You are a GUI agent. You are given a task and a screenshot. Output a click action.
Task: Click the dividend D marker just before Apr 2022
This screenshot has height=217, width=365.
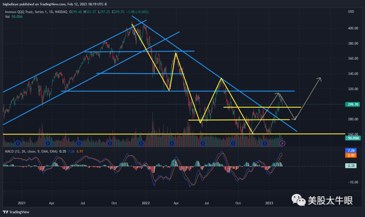[x=172, y=143]
